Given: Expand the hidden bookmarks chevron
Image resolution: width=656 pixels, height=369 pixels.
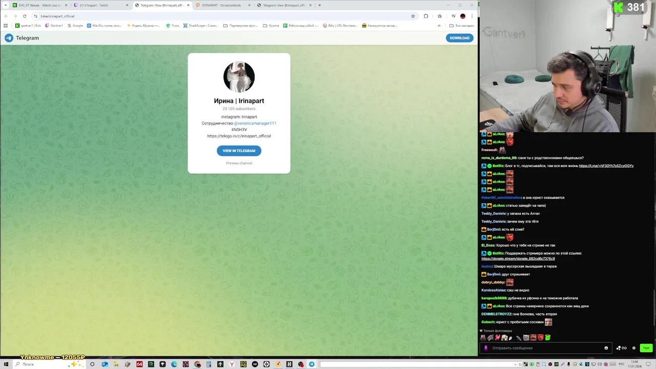Looking at the screenshot, I should (439, 26).
